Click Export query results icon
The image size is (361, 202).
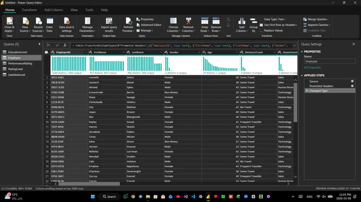(109, 21)
